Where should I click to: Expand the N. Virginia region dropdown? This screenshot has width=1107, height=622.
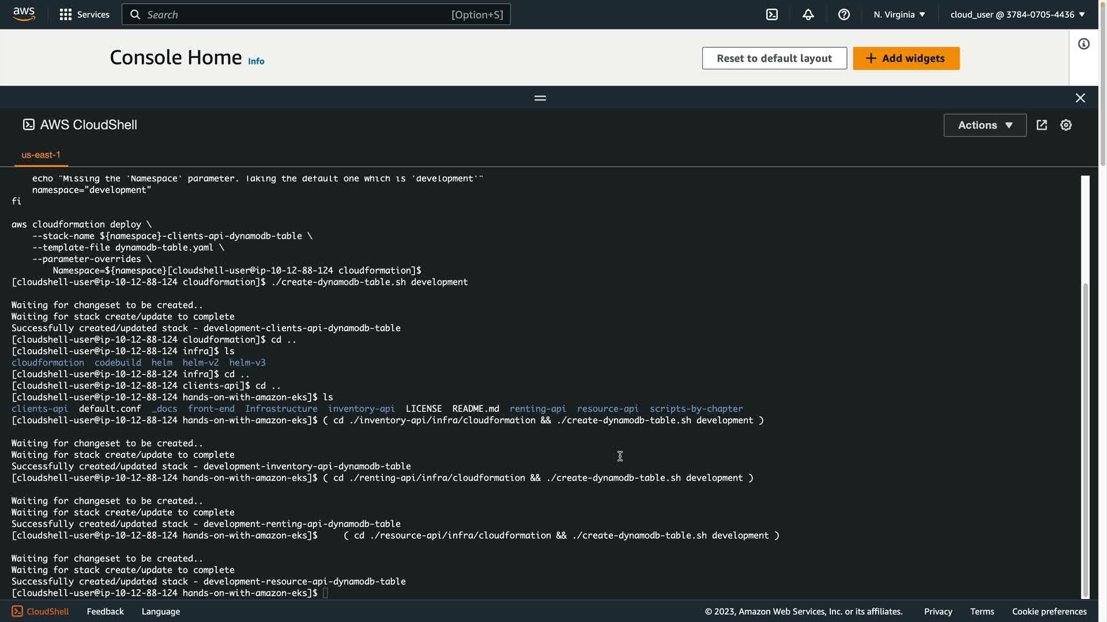click(899, 14)
